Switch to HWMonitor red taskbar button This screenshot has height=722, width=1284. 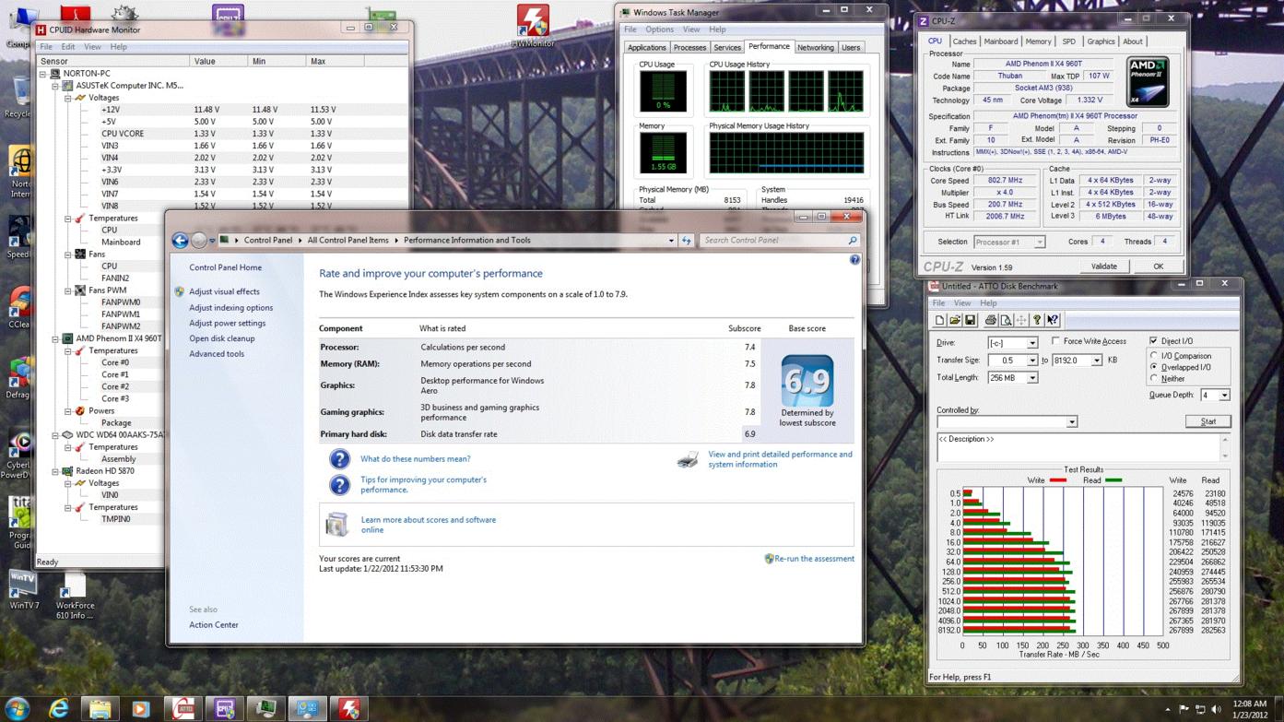click(348, 708)
